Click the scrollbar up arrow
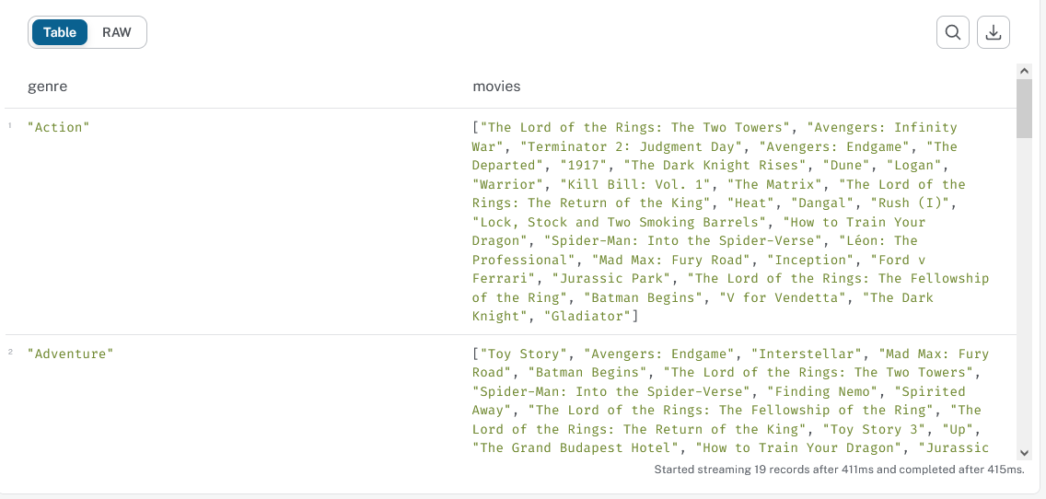This screenshot has height=499, width=1046. 1024,71
